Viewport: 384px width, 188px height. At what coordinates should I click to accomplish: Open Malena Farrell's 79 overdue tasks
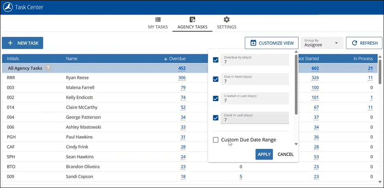183,88
